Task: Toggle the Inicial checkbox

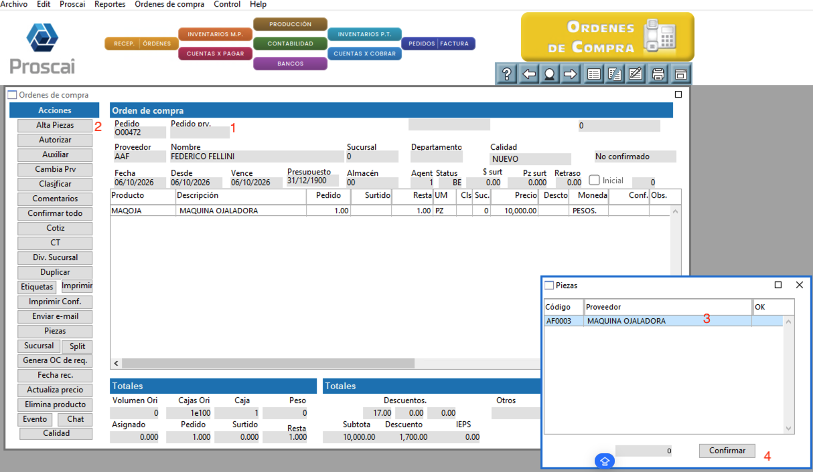Action: click(594, 181)
